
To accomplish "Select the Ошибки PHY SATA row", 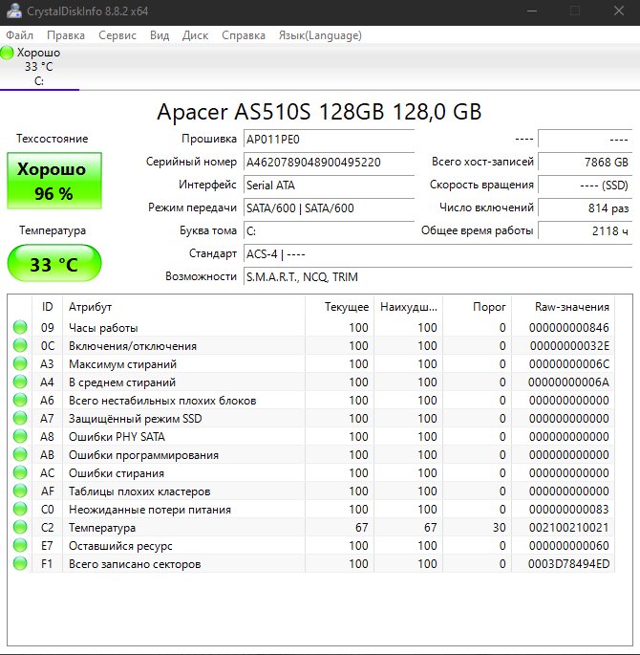I will 311,437.
